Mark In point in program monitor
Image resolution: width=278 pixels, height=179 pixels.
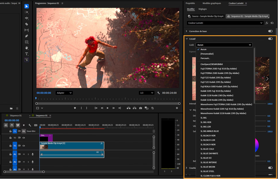click(81, 108)
